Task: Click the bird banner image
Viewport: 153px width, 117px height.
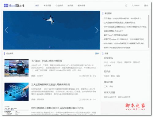Action: point(52,30)
